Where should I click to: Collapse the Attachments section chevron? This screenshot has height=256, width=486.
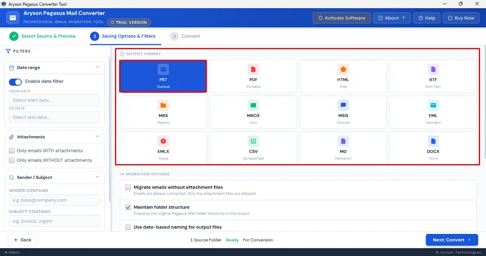tap(97, 137)
